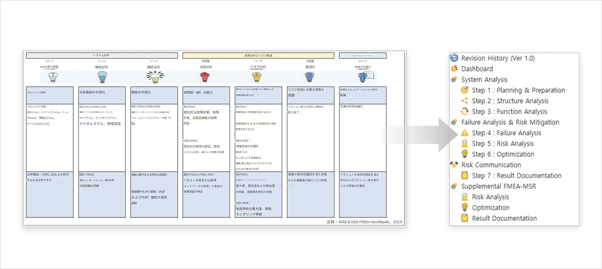This screenshot has height=269, width=602.
Task: Click the glowing yellow bulb under 機能分析
Action: tap(154, 77)
